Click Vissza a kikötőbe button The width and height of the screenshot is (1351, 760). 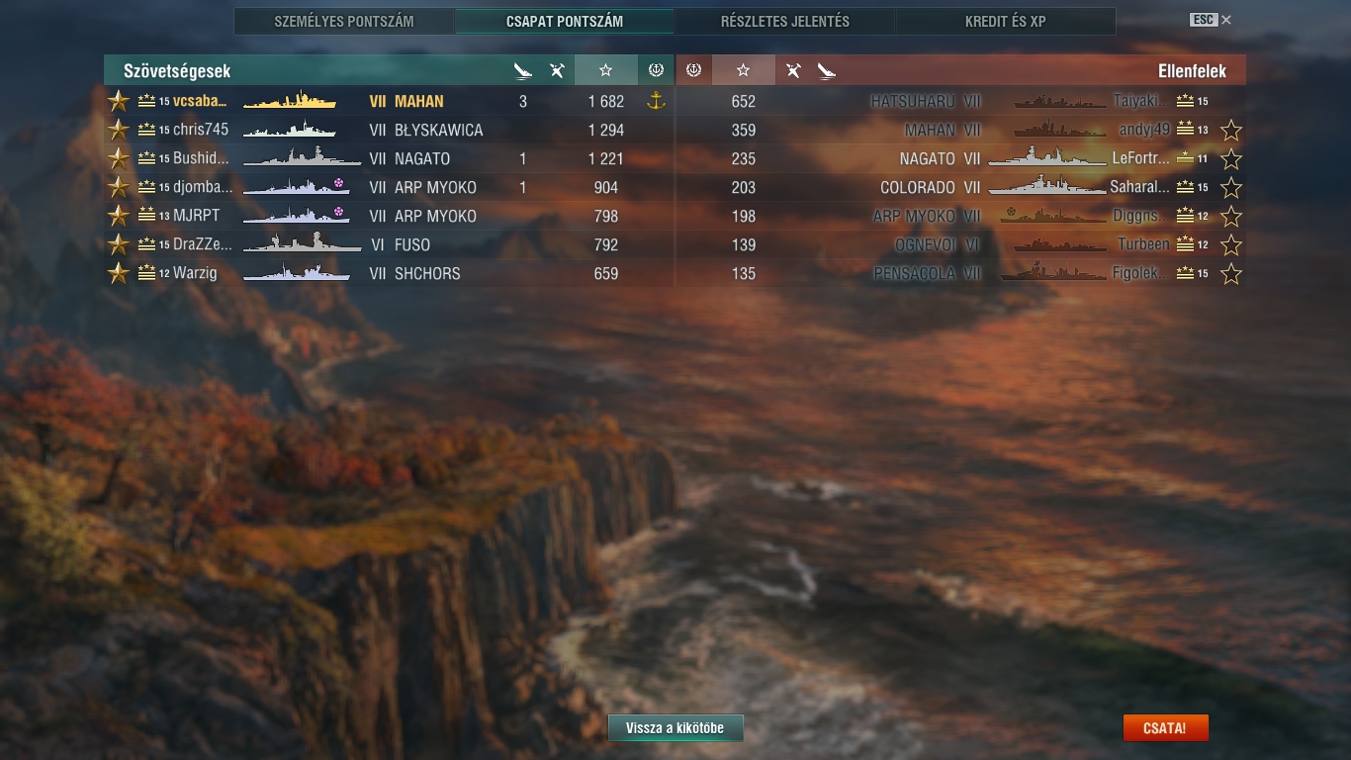[675, 728]
